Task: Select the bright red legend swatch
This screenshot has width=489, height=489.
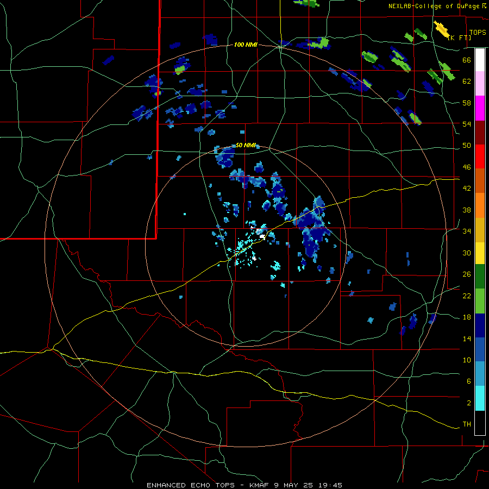Action: pos(480,156)
